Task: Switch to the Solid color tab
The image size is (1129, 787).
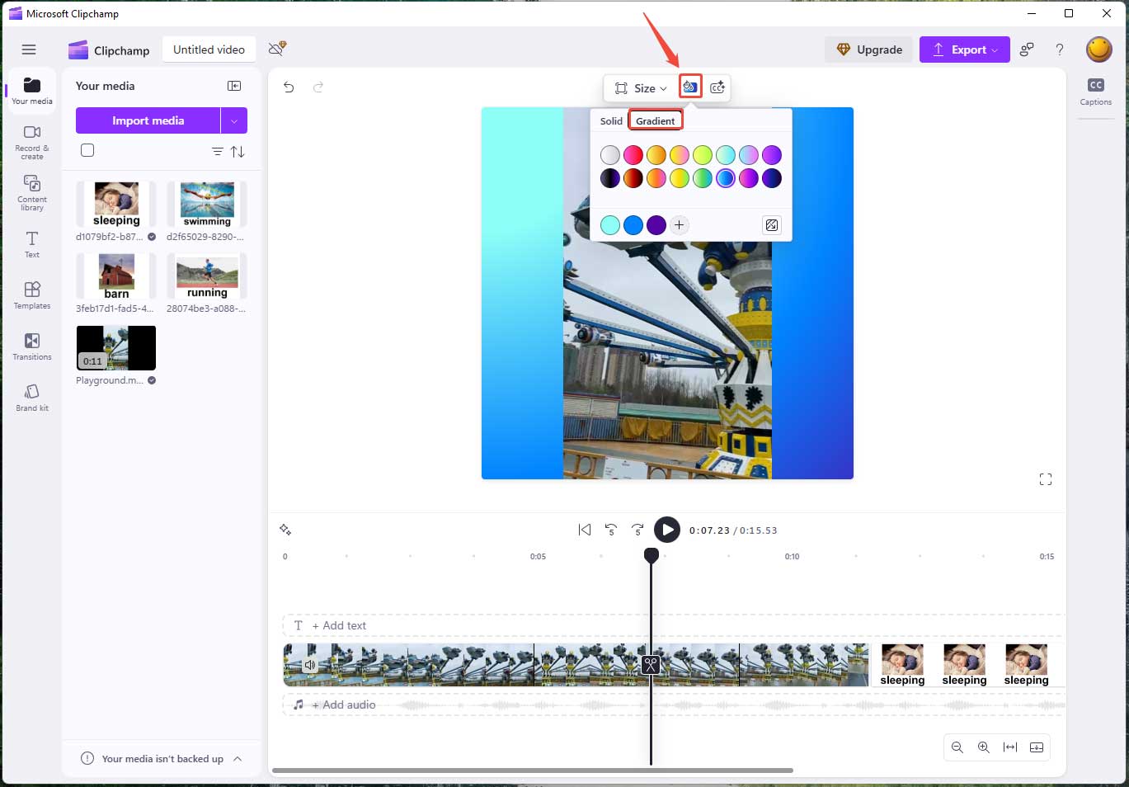Action: click(611, 120)
